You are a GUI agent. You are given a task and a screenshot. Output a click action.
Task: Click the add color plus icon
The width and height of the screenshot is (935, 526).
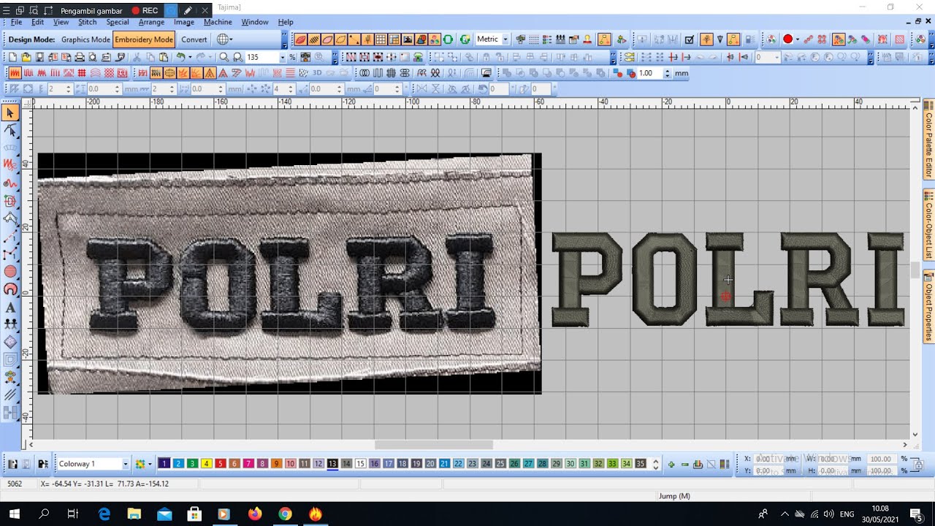click(x=671, y=464)
